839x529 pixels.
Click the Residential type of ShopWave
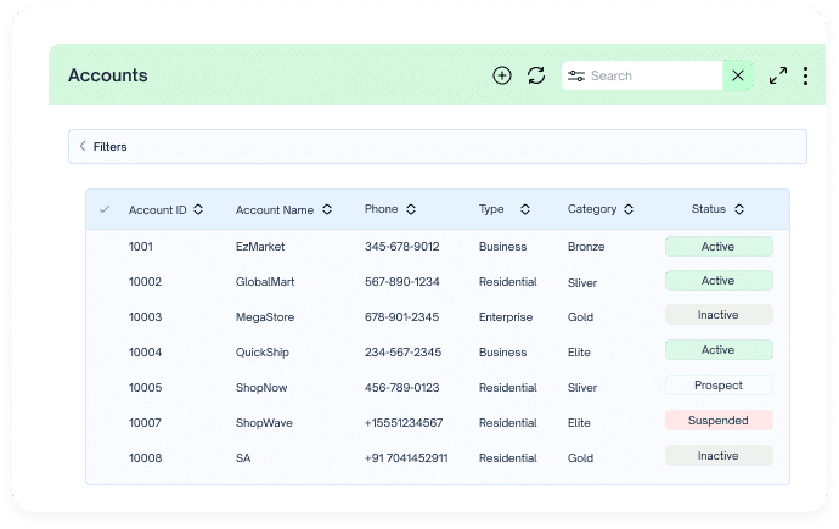[x=508, y=423]
